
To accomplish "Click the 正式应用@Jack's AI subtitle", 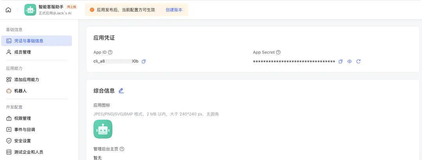I will [55, 13].
